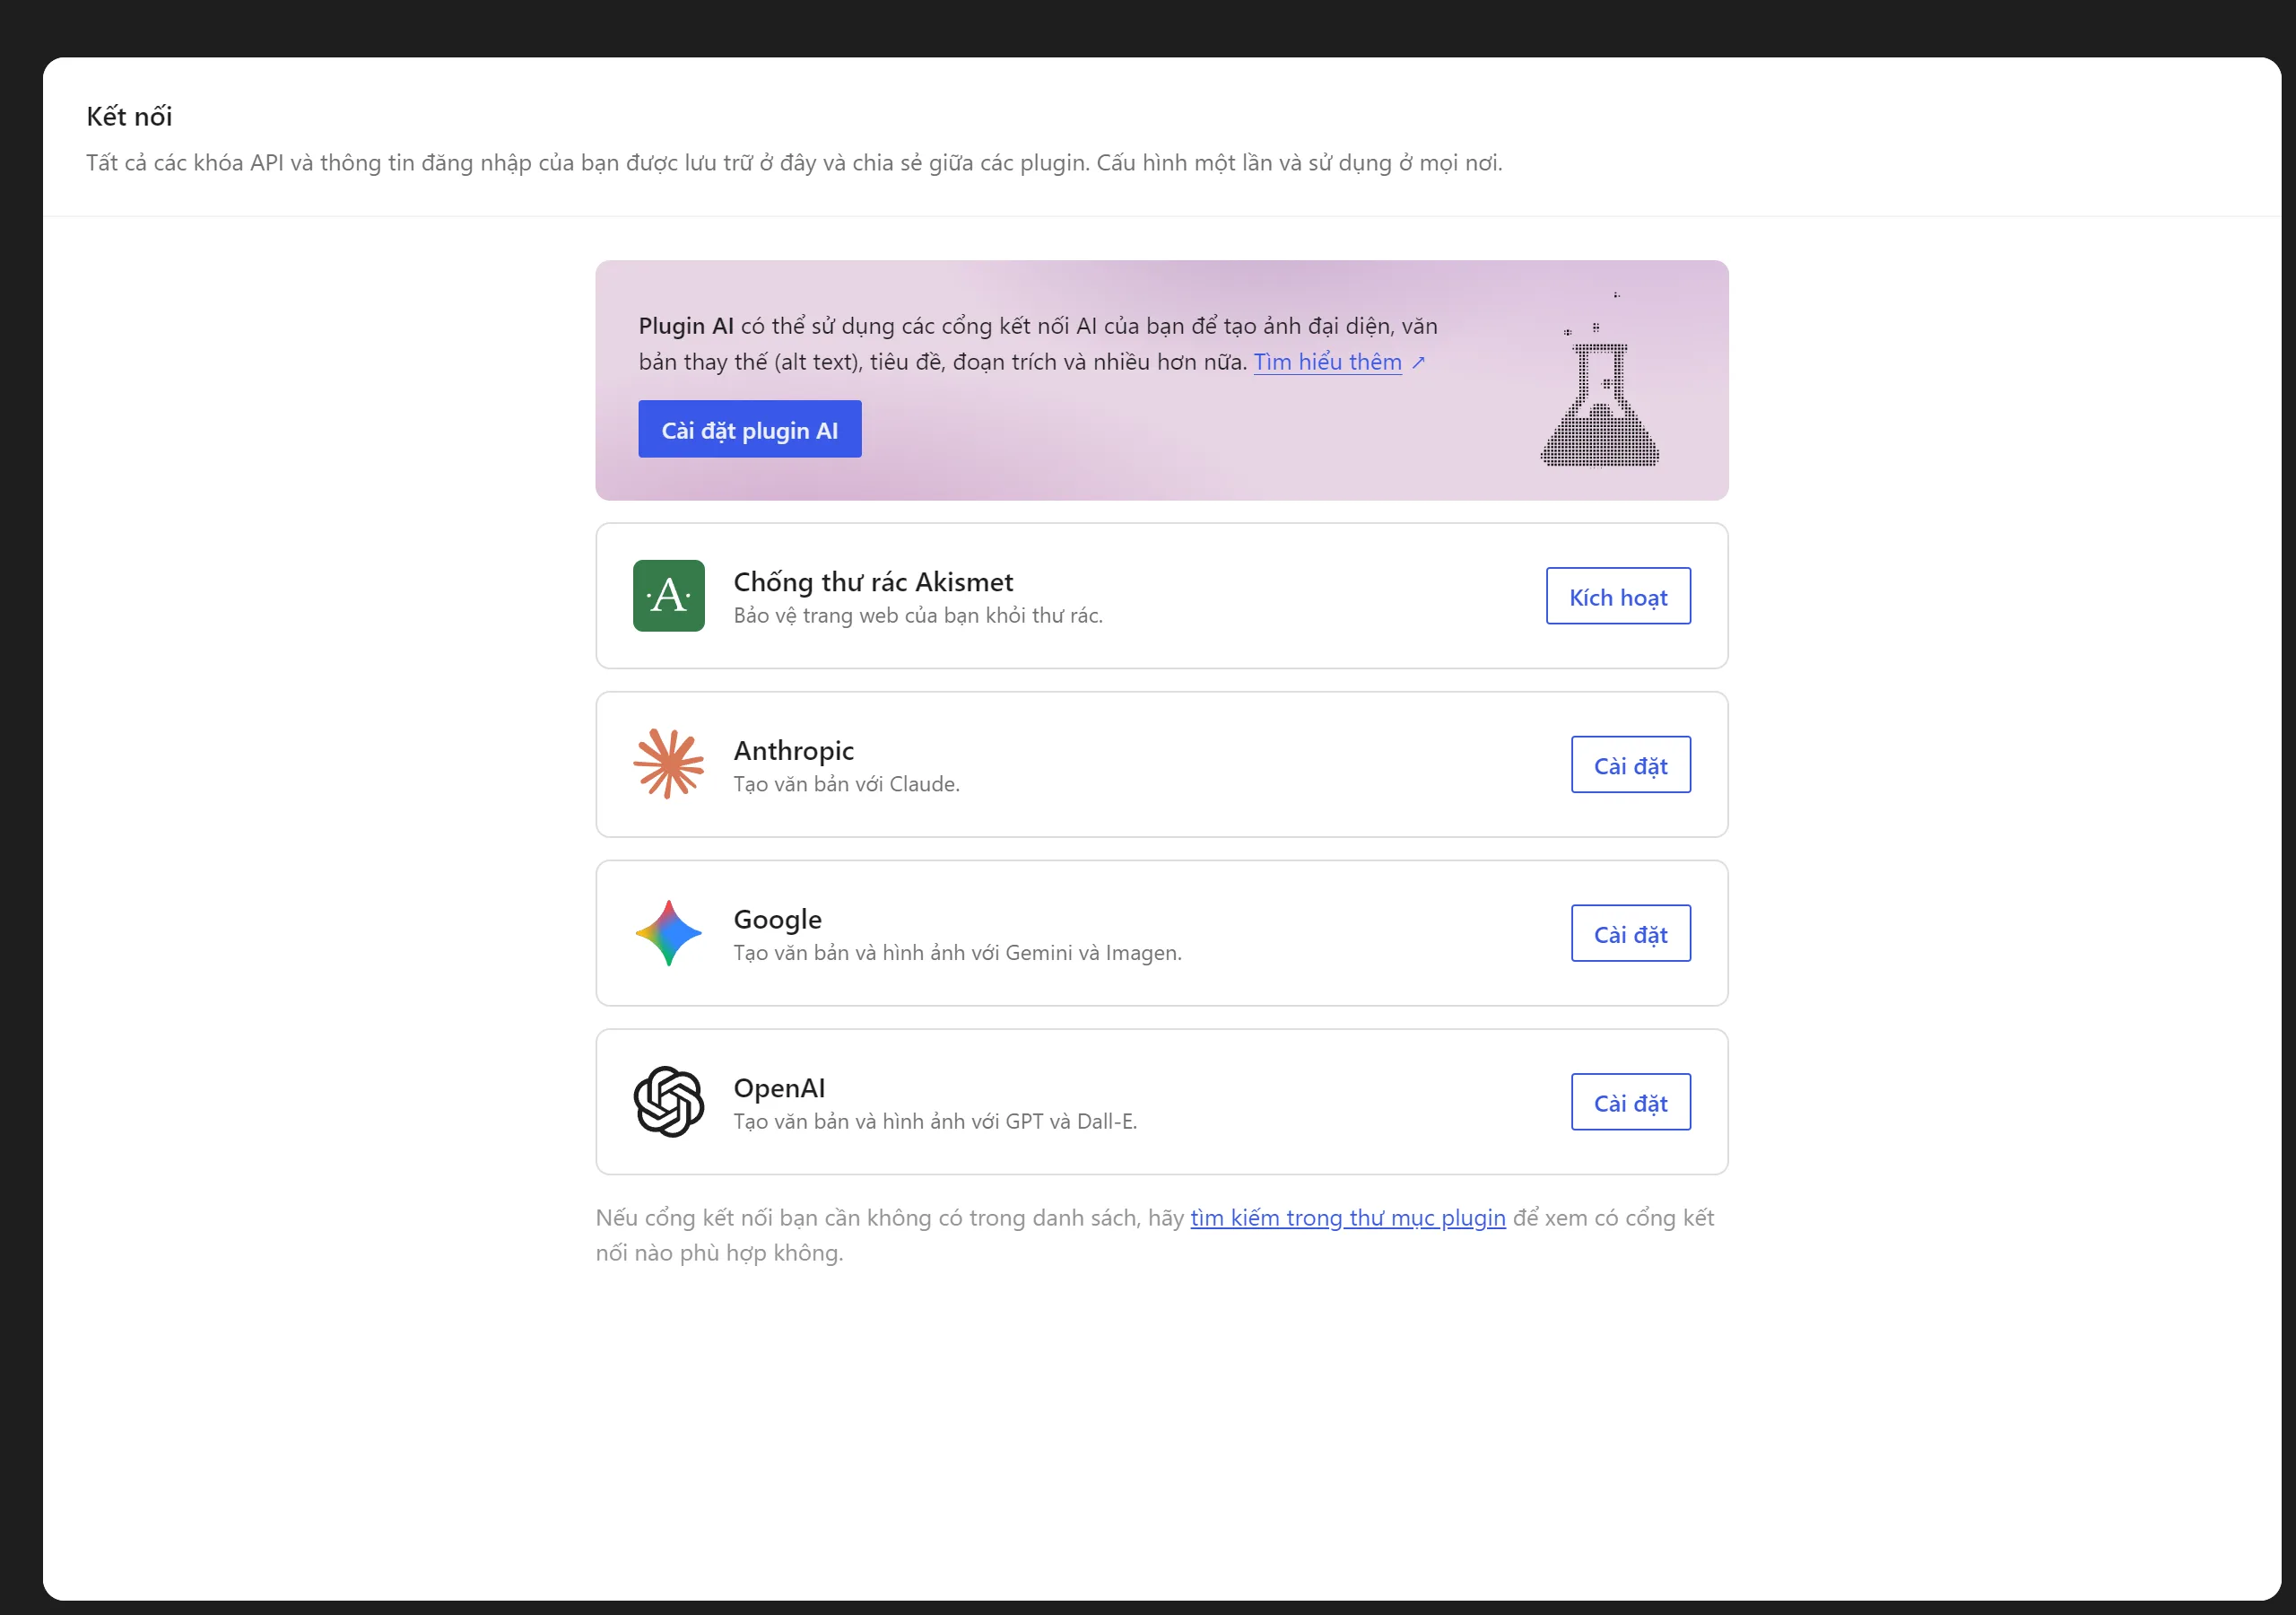The image size is (2296, 1615).
Task: Open the tìm kiếm trong thư mục plugin link
Action: (x=1347, y=1218)
